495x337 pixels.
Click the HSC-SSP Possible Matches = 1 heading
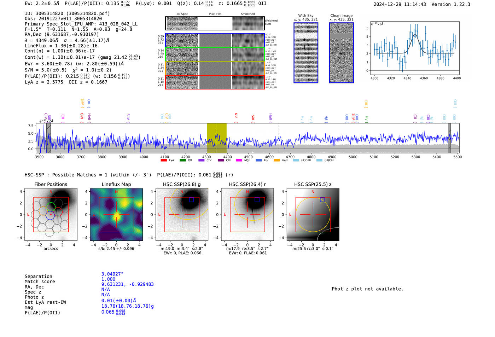(88, 175)
